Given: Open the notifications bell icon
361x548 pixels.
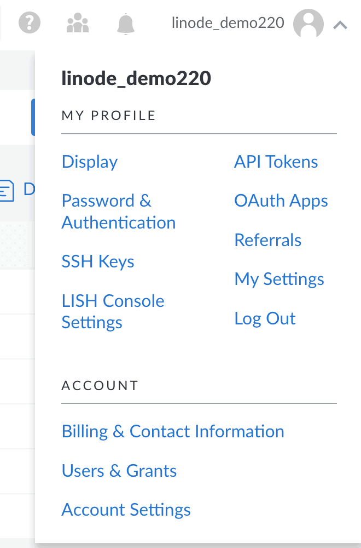Looking at the screenshot, I should coord(126,24).
